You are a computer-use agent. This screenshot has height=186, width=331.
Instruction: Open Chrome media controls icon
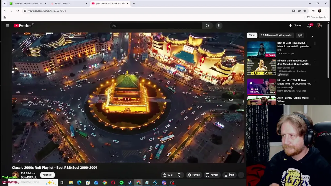point(313,11)
